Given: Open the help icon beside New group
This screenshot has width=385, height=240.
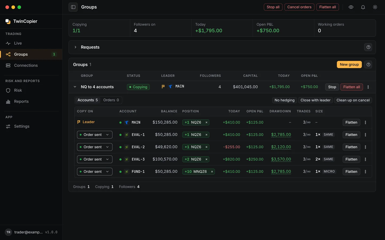Looking at the screenshot, I should coord(368,65).
